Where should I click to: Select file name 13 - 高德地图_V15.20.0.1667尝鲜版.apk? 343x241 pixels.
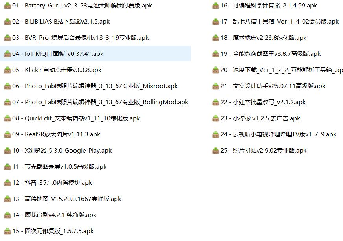(x=67, y=199)
